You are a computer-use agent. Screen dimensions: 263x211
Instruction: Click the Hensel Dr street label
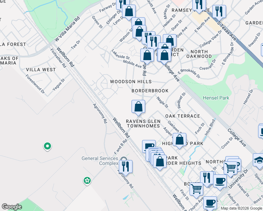[x=248, y=97]
